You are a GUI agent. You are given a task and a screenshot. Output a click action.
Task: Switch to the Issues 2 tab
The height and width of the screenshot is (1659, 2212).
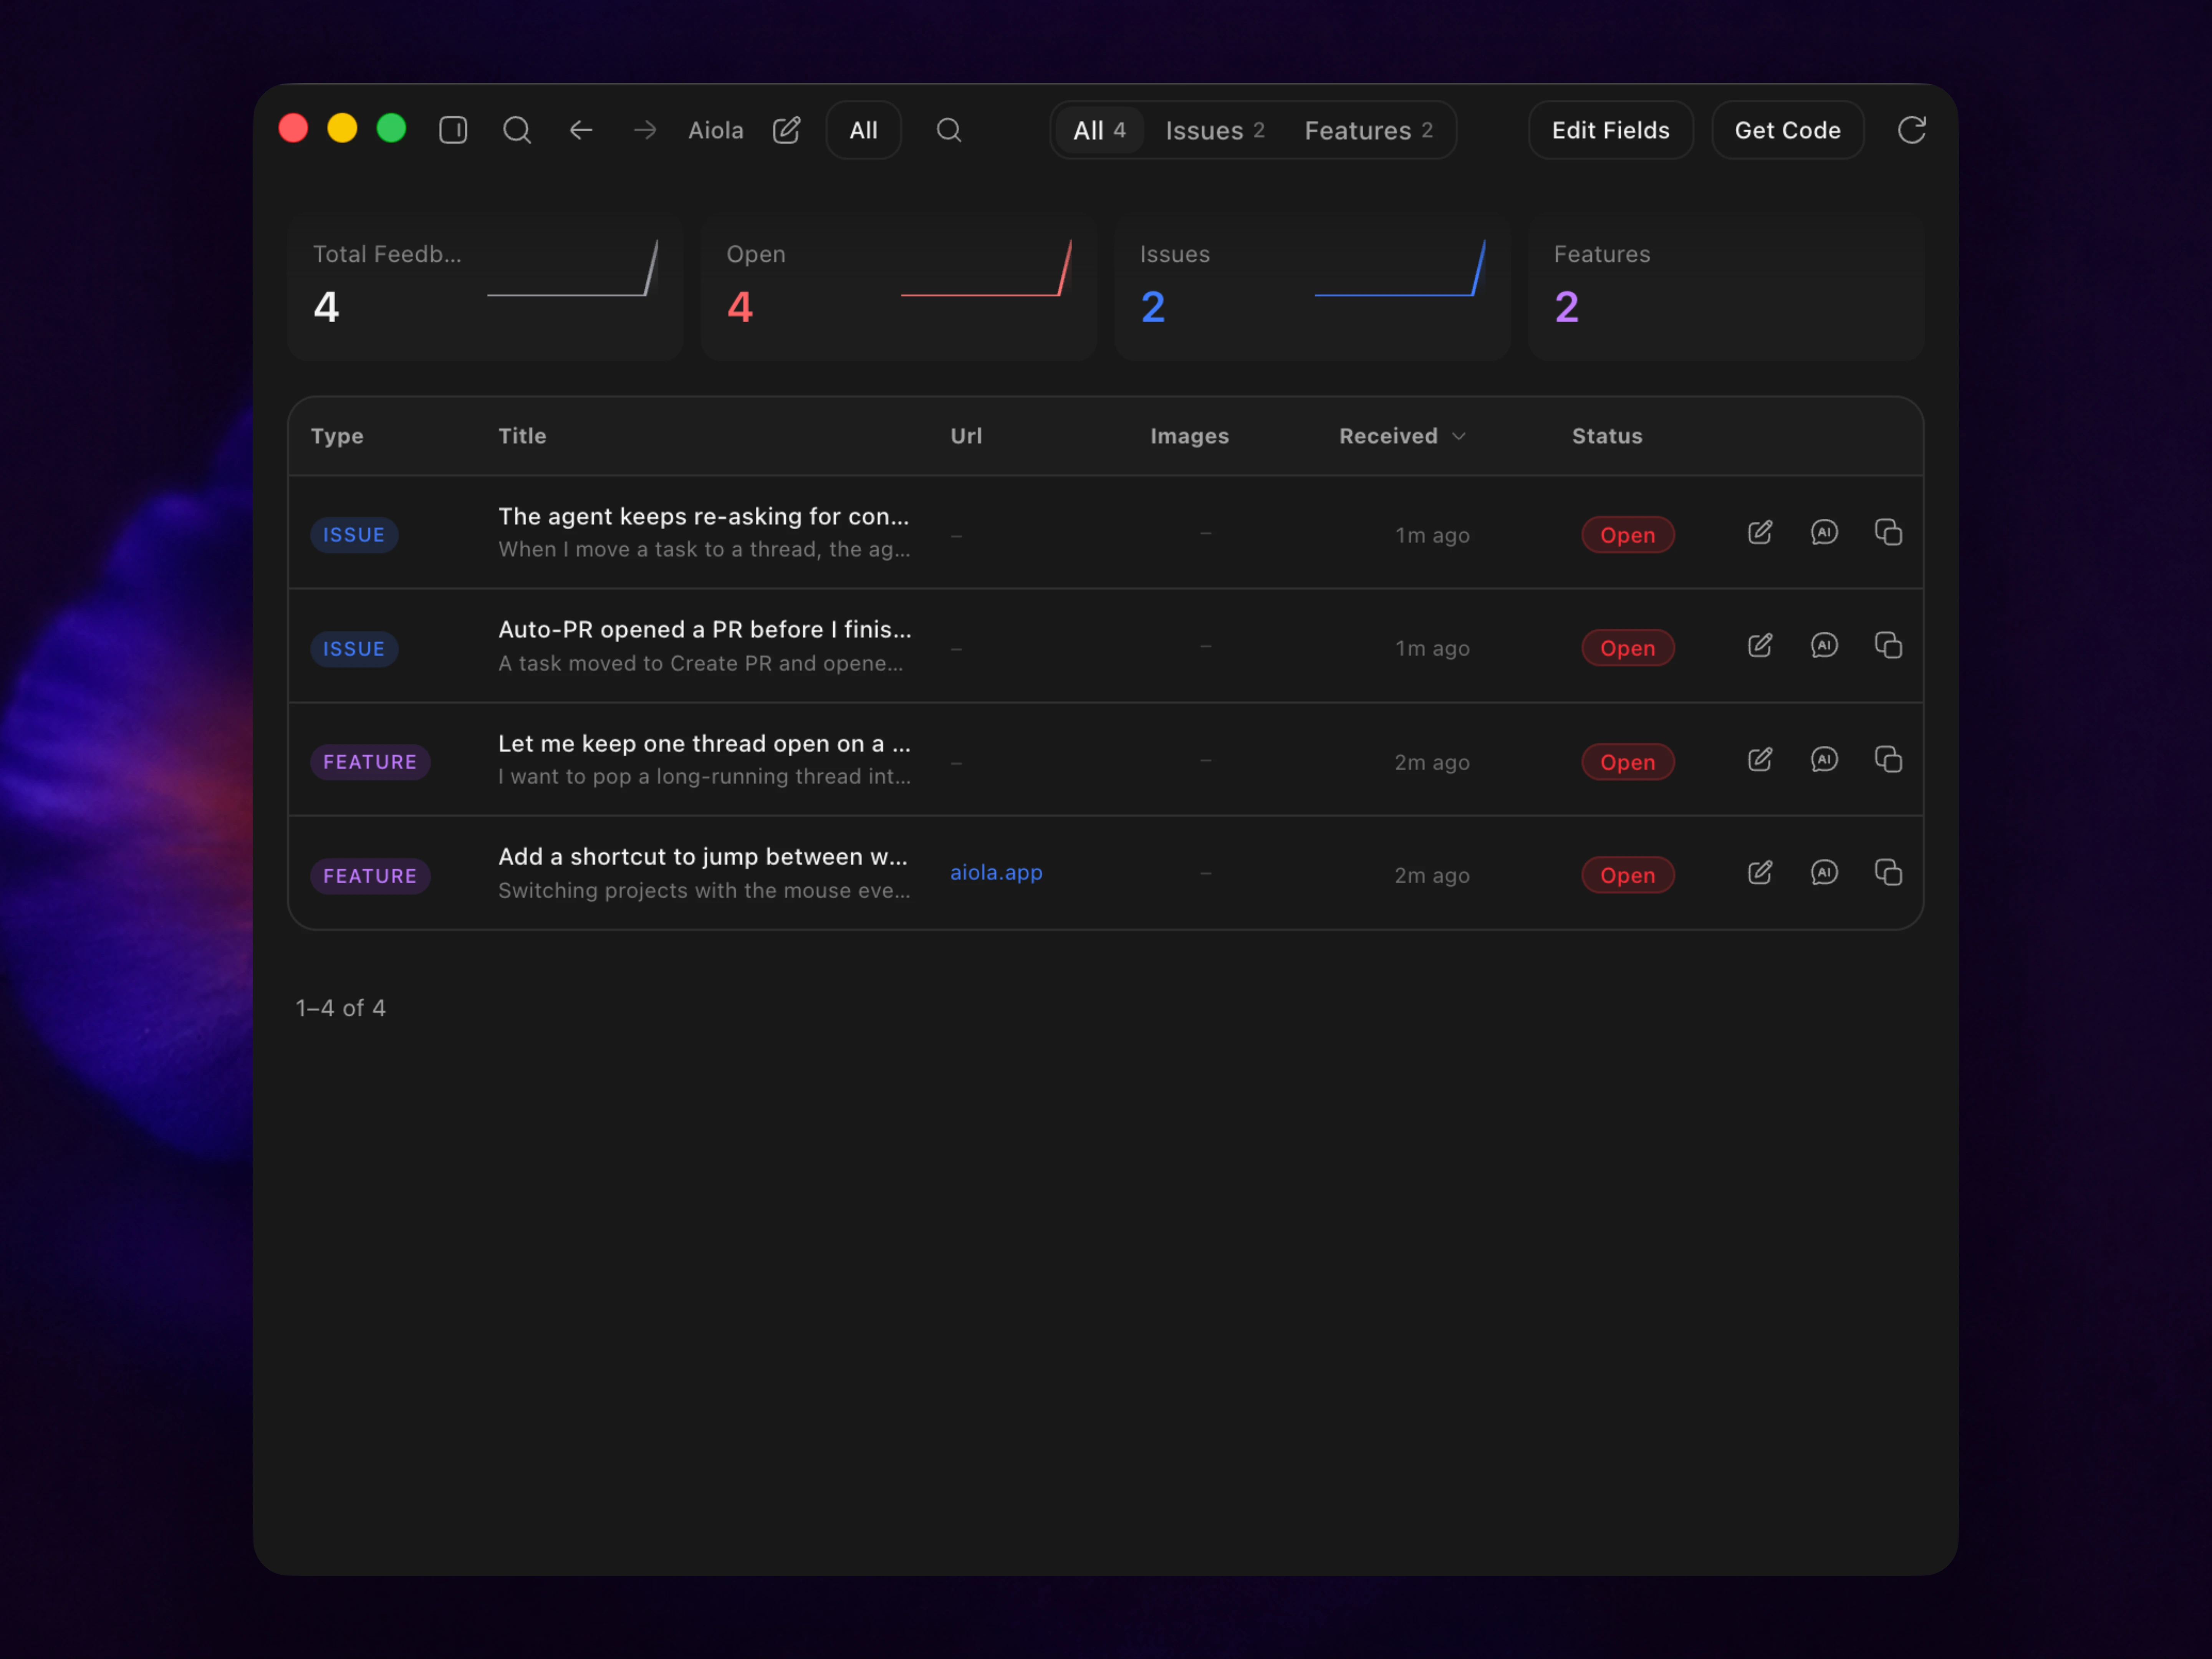1215,130
